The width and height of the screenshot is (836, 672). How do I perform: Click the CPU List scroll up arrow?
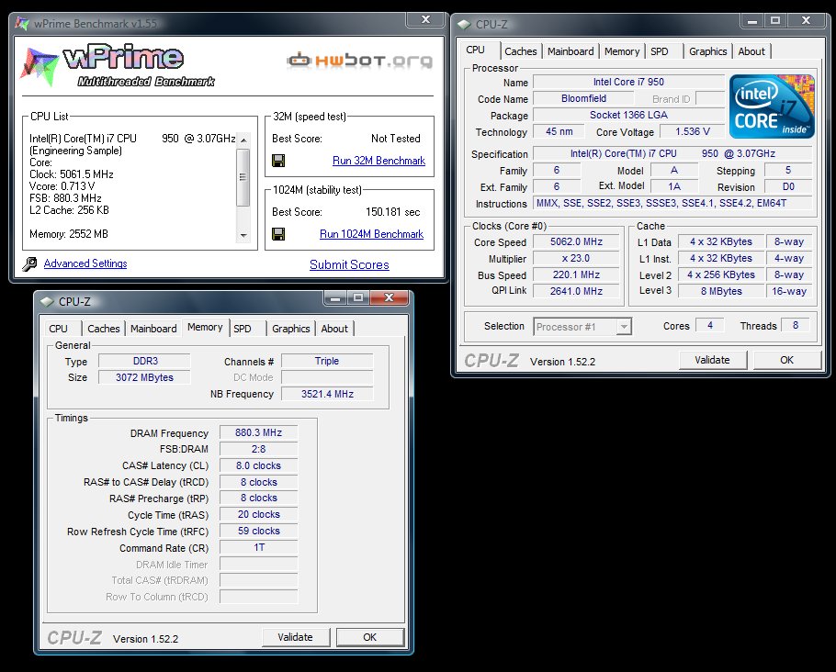243,140
